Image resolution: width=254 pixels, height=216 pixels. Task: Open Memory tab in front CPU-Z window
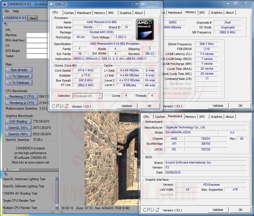pos(99,13)
